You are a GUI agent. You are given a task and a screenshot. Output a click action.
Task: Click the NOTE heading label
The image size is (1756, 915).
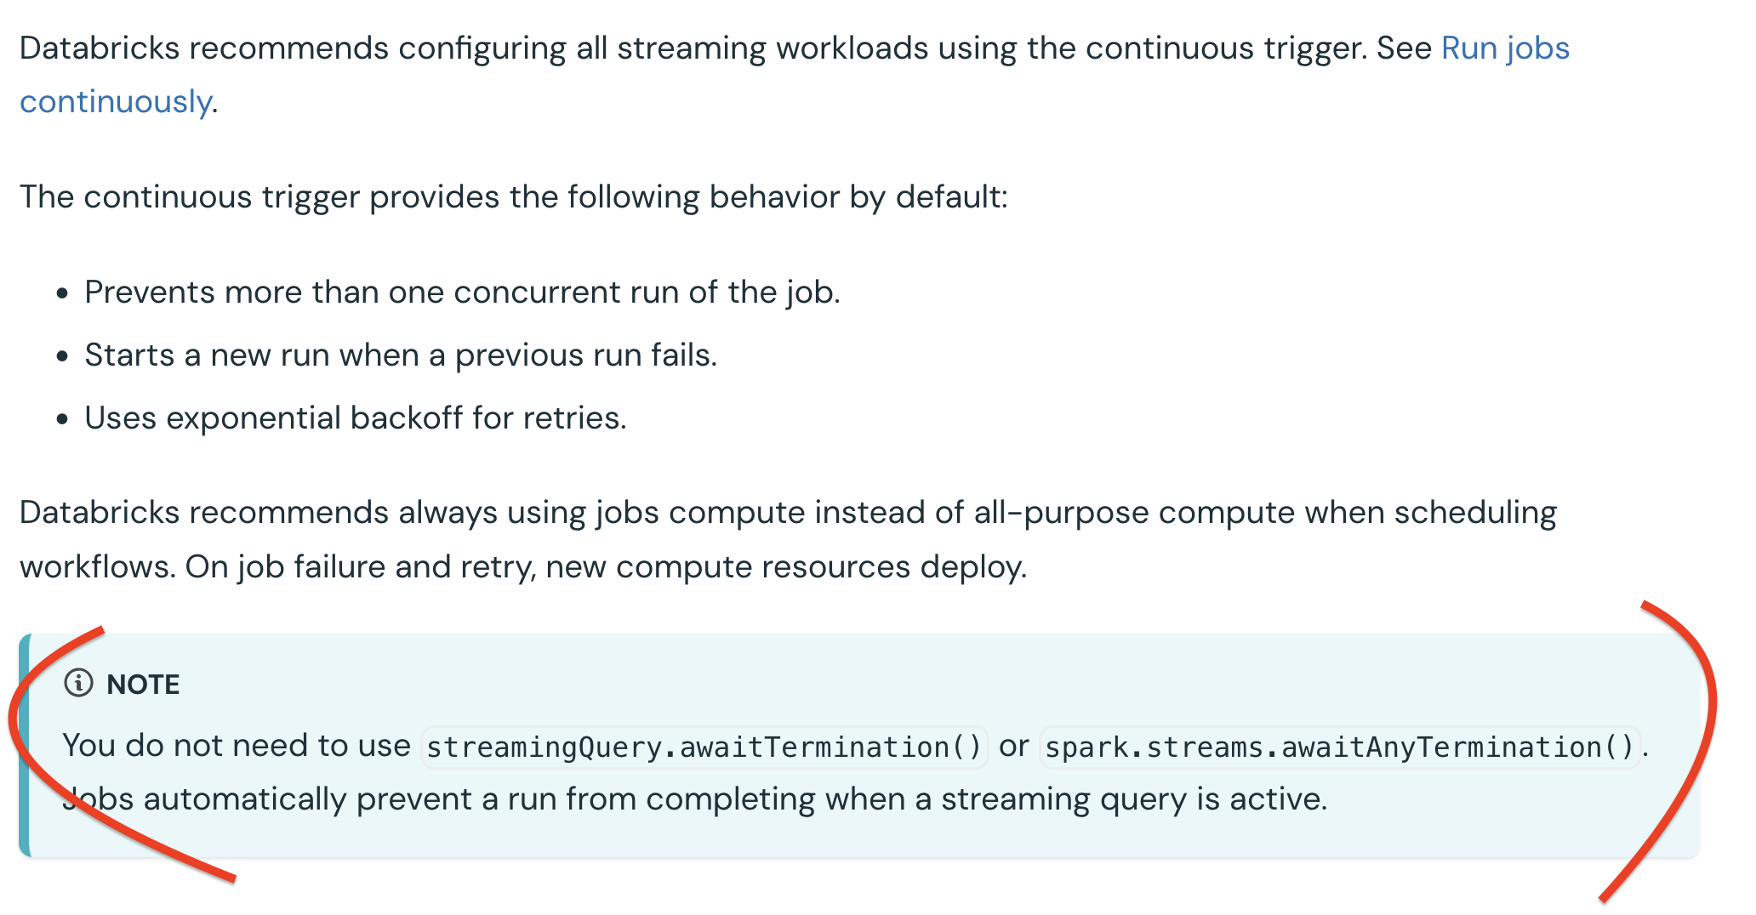coord(143,685)
